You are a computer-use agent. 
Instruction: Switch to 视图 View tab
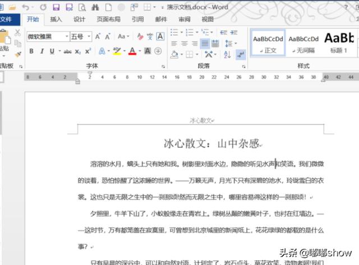(208, 20)
